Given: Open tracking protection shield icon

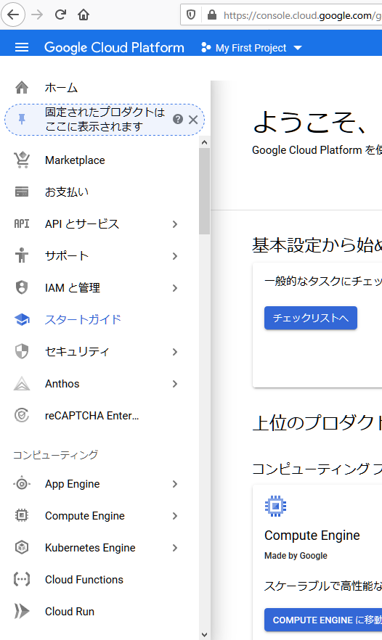Looking at the screenshot, I should 191,15.
